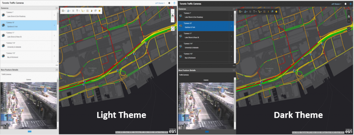Viewport: 354px width, 135px height.
Task: Open the basemap gallery tool in the light theme toolbar
Action: [x=63, y=11]
